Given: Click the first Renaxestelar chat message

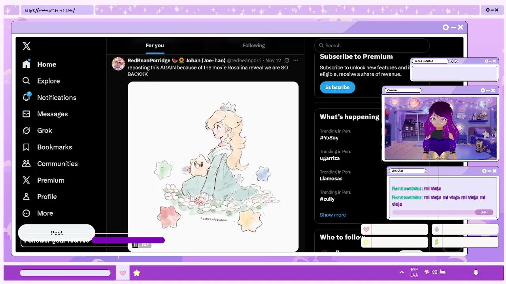Looking at the screenshot, I should pyautogui.click(x=417, y=189).
